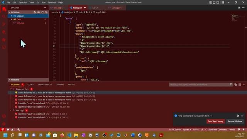This screenshot has width=247, height=139.
Task: Open the Help menu
Action: coord(61,2)
